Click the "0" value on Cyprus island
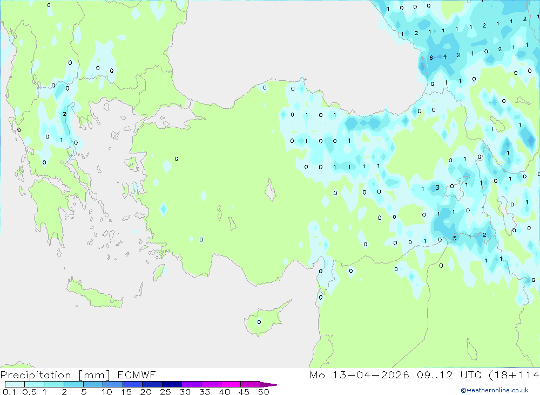The image size is (540, 395). click(x=259, y=322)
